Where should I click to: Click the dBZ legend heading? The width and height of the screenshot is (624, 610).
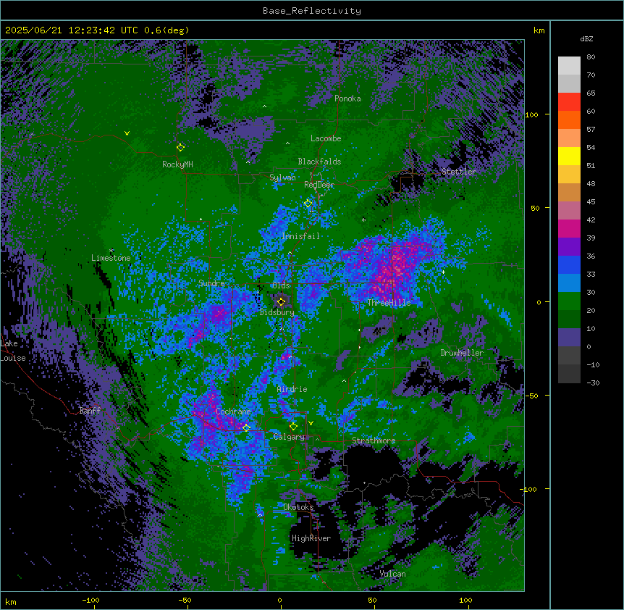point(586,39)
